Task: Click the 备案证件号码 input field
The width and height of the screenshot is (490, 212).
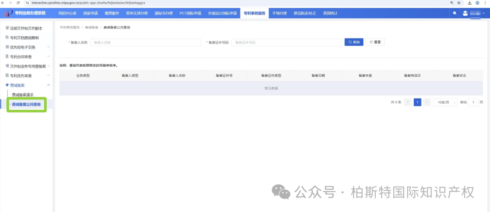Action: tap(287, 42)
